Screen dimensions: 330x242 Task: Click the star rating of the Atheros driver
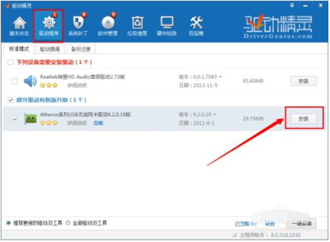pyautogui.click(x=49, y=123)
